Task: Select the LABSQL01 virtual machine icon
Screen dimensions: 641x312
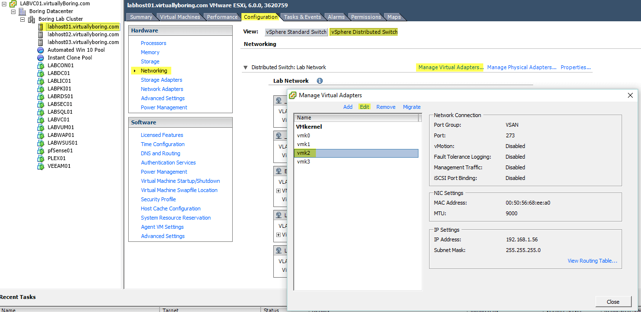Action: [x=41, y=112]
